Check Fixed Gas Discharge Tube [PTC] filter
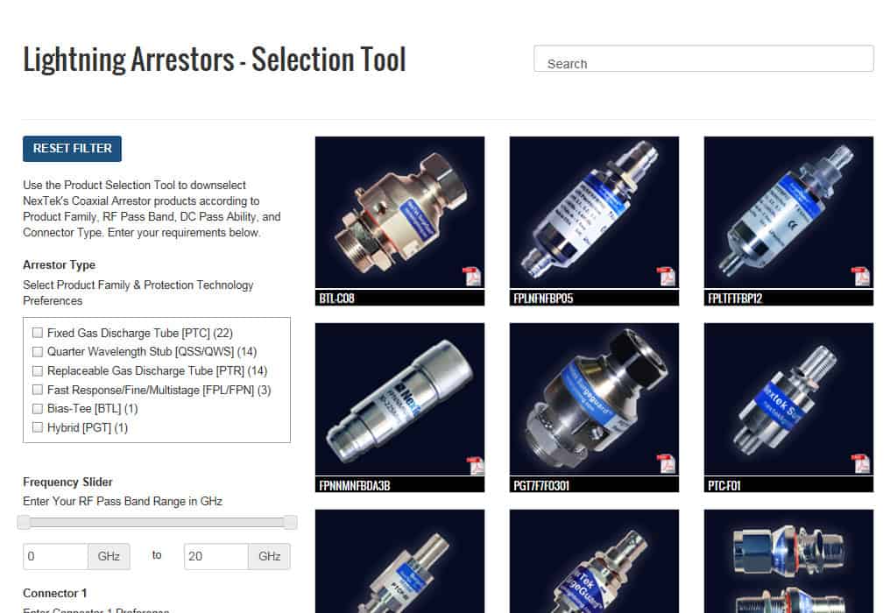 38,333
